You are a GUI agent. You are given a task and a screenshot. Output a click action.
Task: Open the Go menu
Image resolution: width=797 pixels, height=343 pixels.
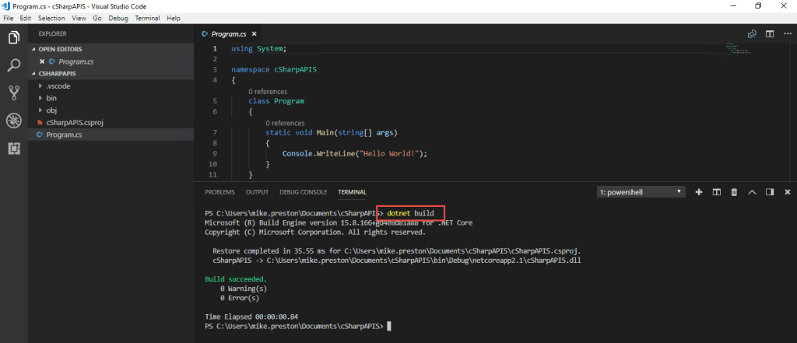(x=97, y=18)
